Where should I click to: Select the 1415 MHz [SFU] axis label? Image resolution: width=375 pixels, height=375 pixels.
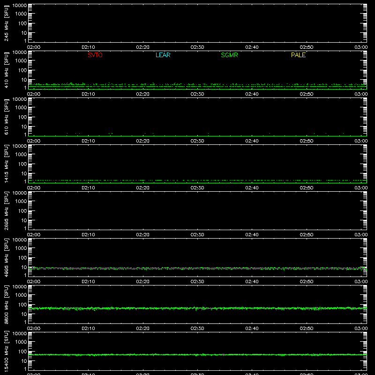[6, 164]
